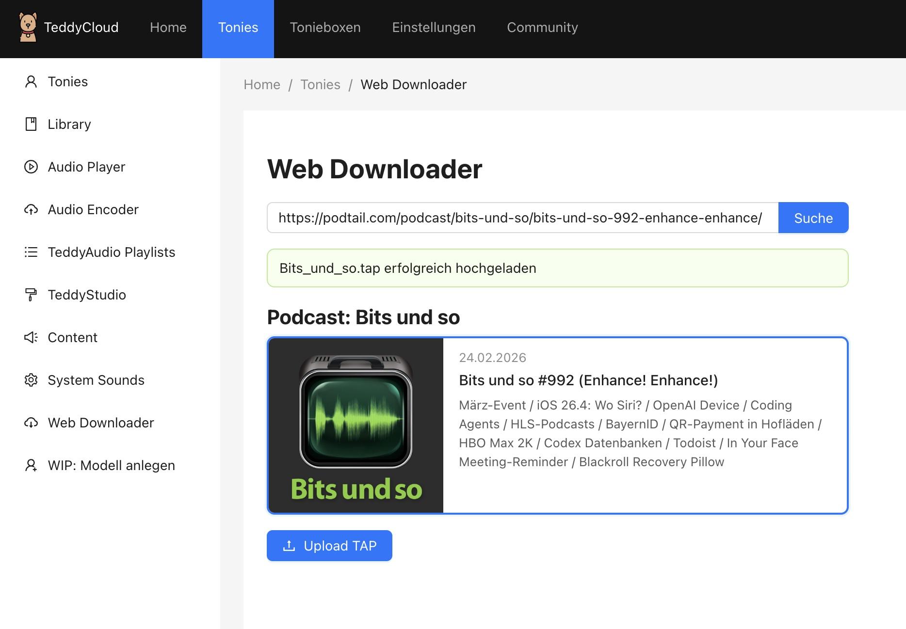
Task: Open Content in the sidebar
Action: (x=110, y=337)
